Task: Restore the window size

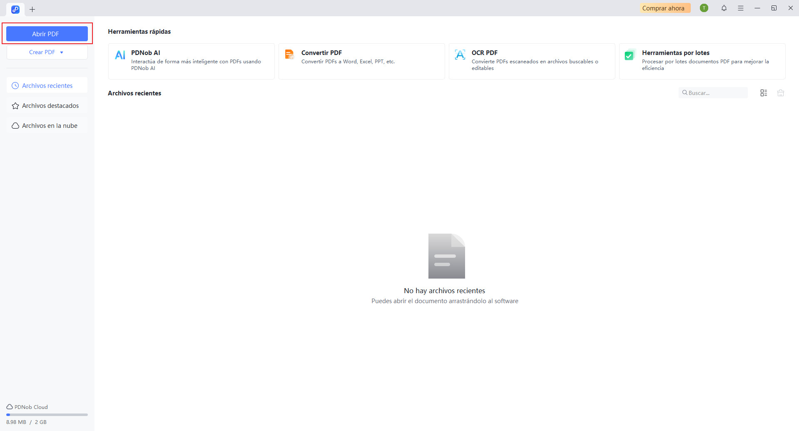Action: click(x=774, y=8)
